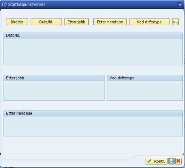185x168 pixels.
Task: Click the empty area inside the Etter hendelse panel
Action: click(x=93, y=126)
